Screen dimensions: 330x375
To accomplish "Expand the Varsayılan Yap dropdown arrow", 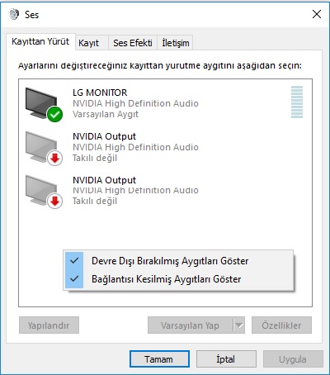I will point(239,325).
